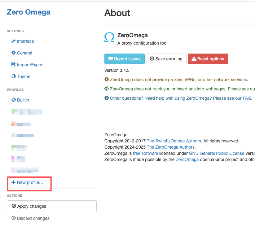
Task: Click the question mark icon before Other questions
Action: [x=107, y=98]
